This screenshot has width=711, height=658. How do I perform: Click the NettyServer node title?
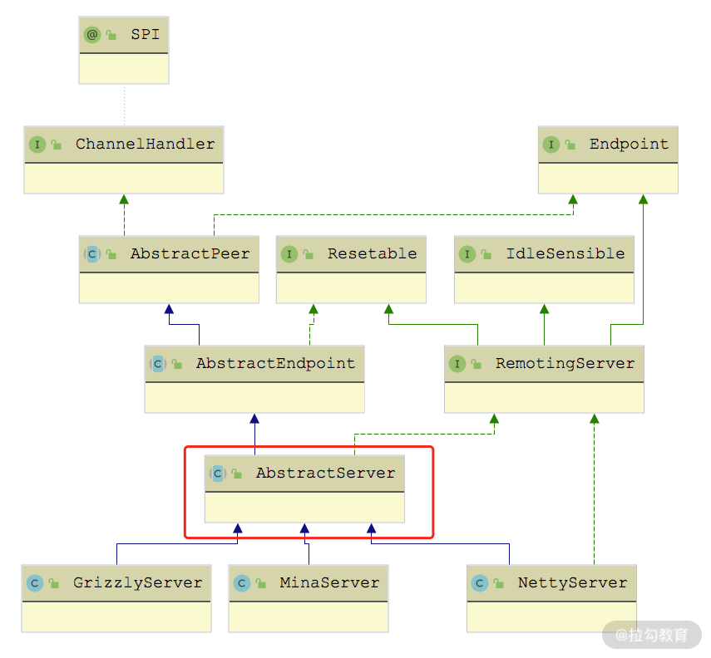click(x=572, y=583)
